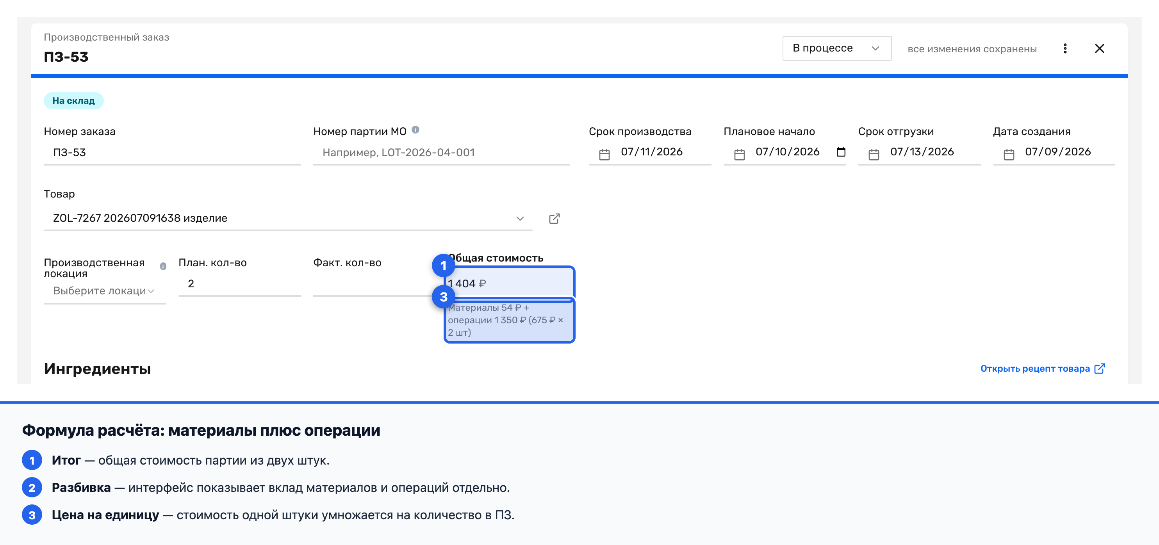Open Выберите локацию dropdown
The height and width of the screenshot is (545, 1159).
click(x=105, y=291)
